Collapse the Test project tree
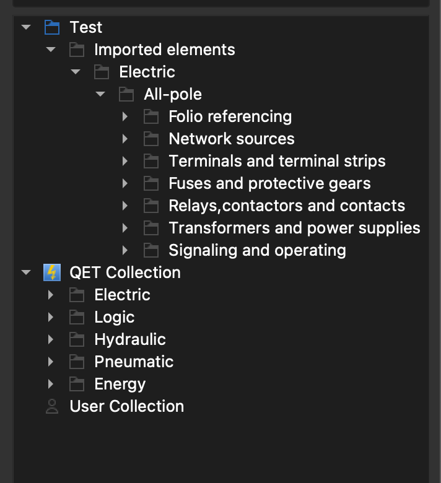The image size is (441, 483). point(26,27)
